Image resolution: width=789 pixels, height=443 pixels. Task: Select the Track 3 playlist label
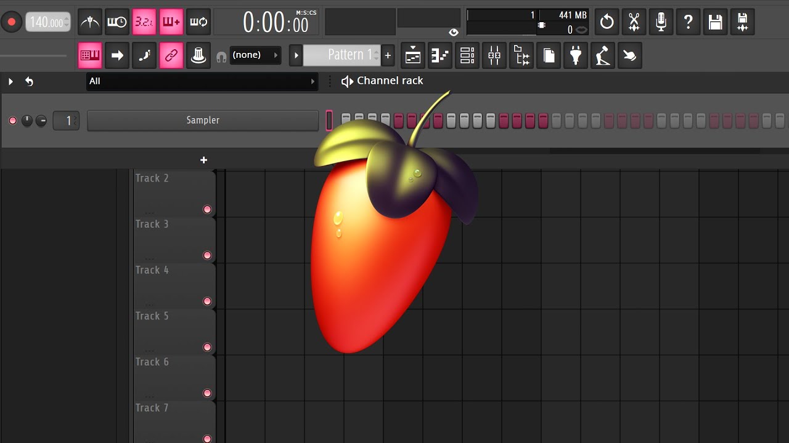point(152,224)
